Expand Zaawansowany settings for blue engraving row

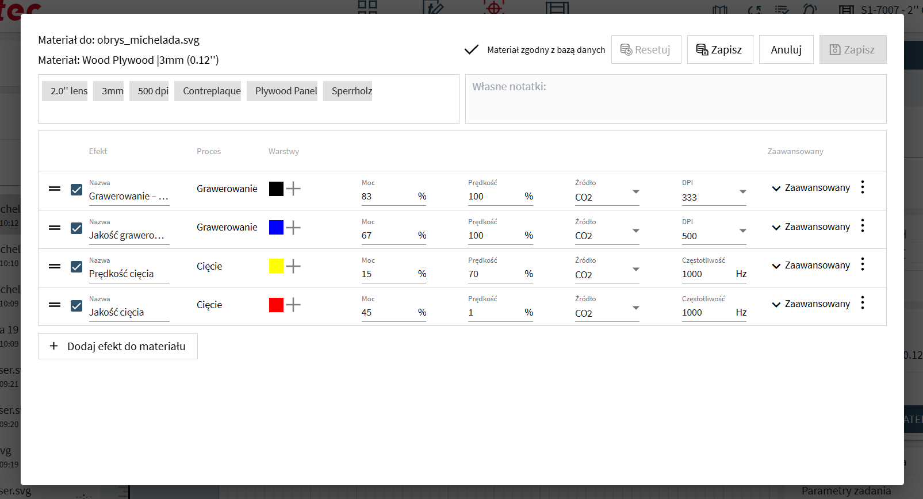(810, 227)
